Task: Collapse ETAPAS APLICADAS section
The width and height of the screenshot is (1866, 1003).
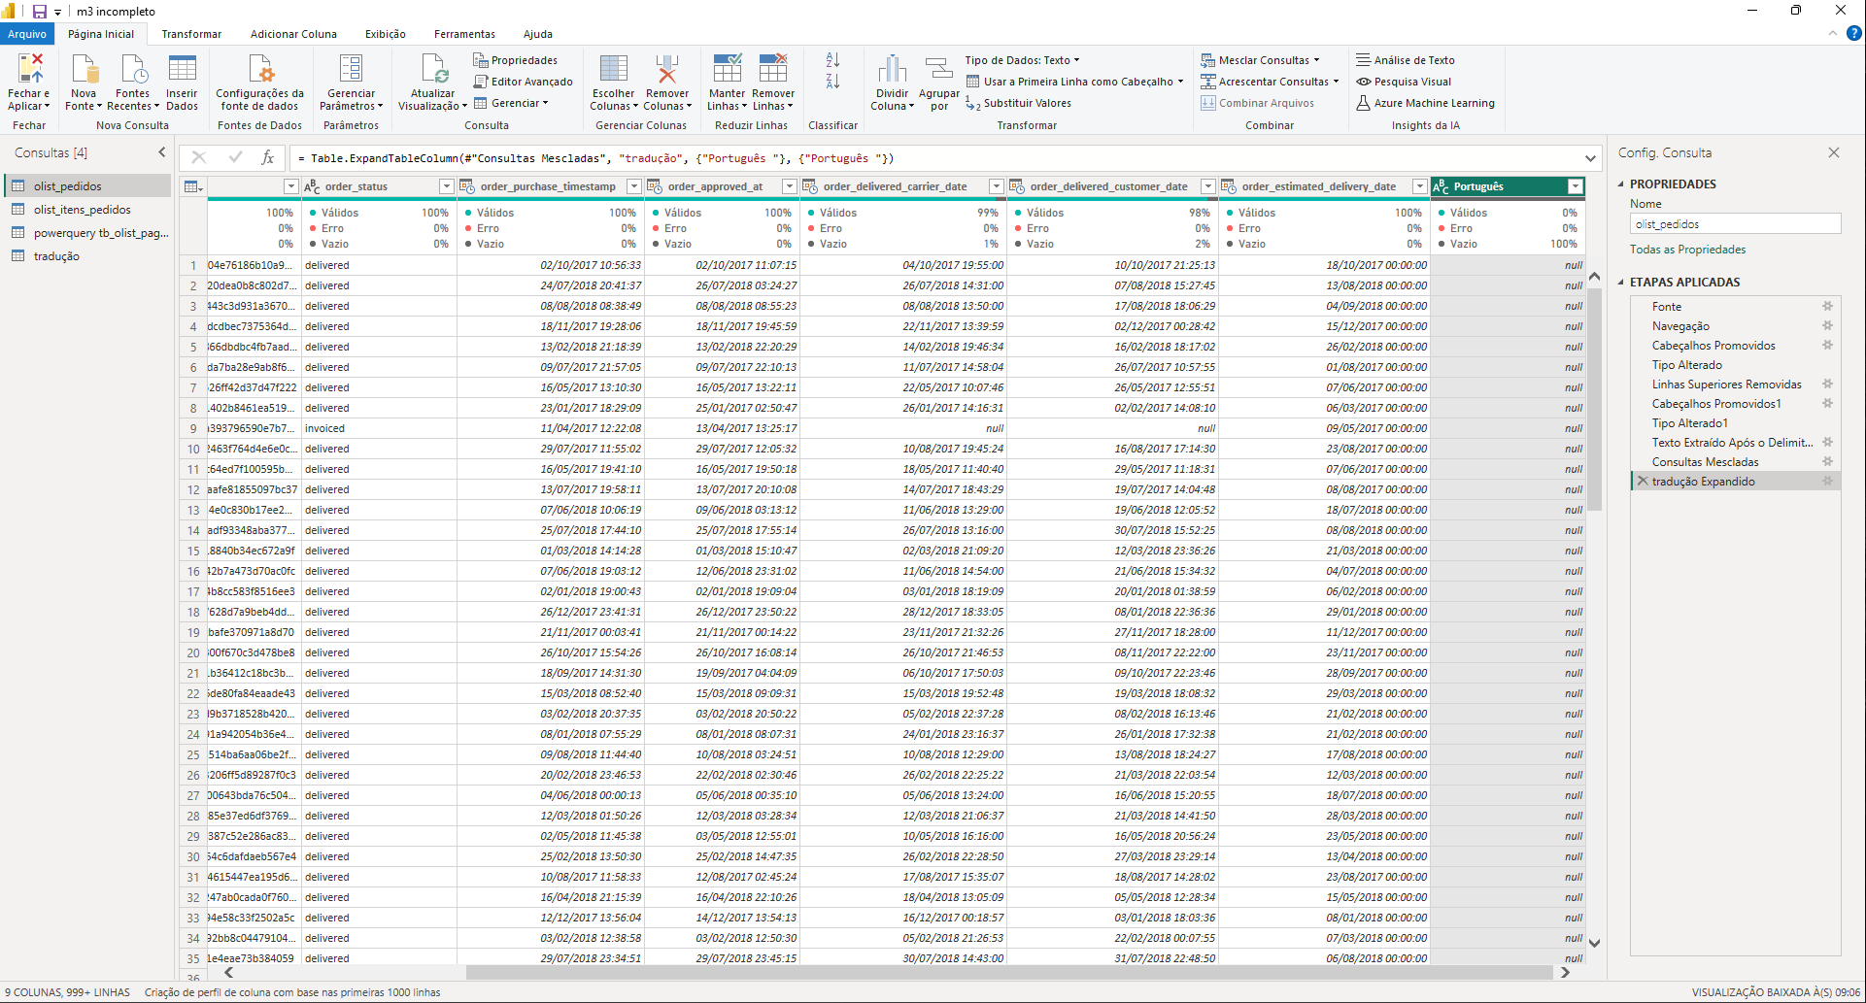Action: [1620, 282]
